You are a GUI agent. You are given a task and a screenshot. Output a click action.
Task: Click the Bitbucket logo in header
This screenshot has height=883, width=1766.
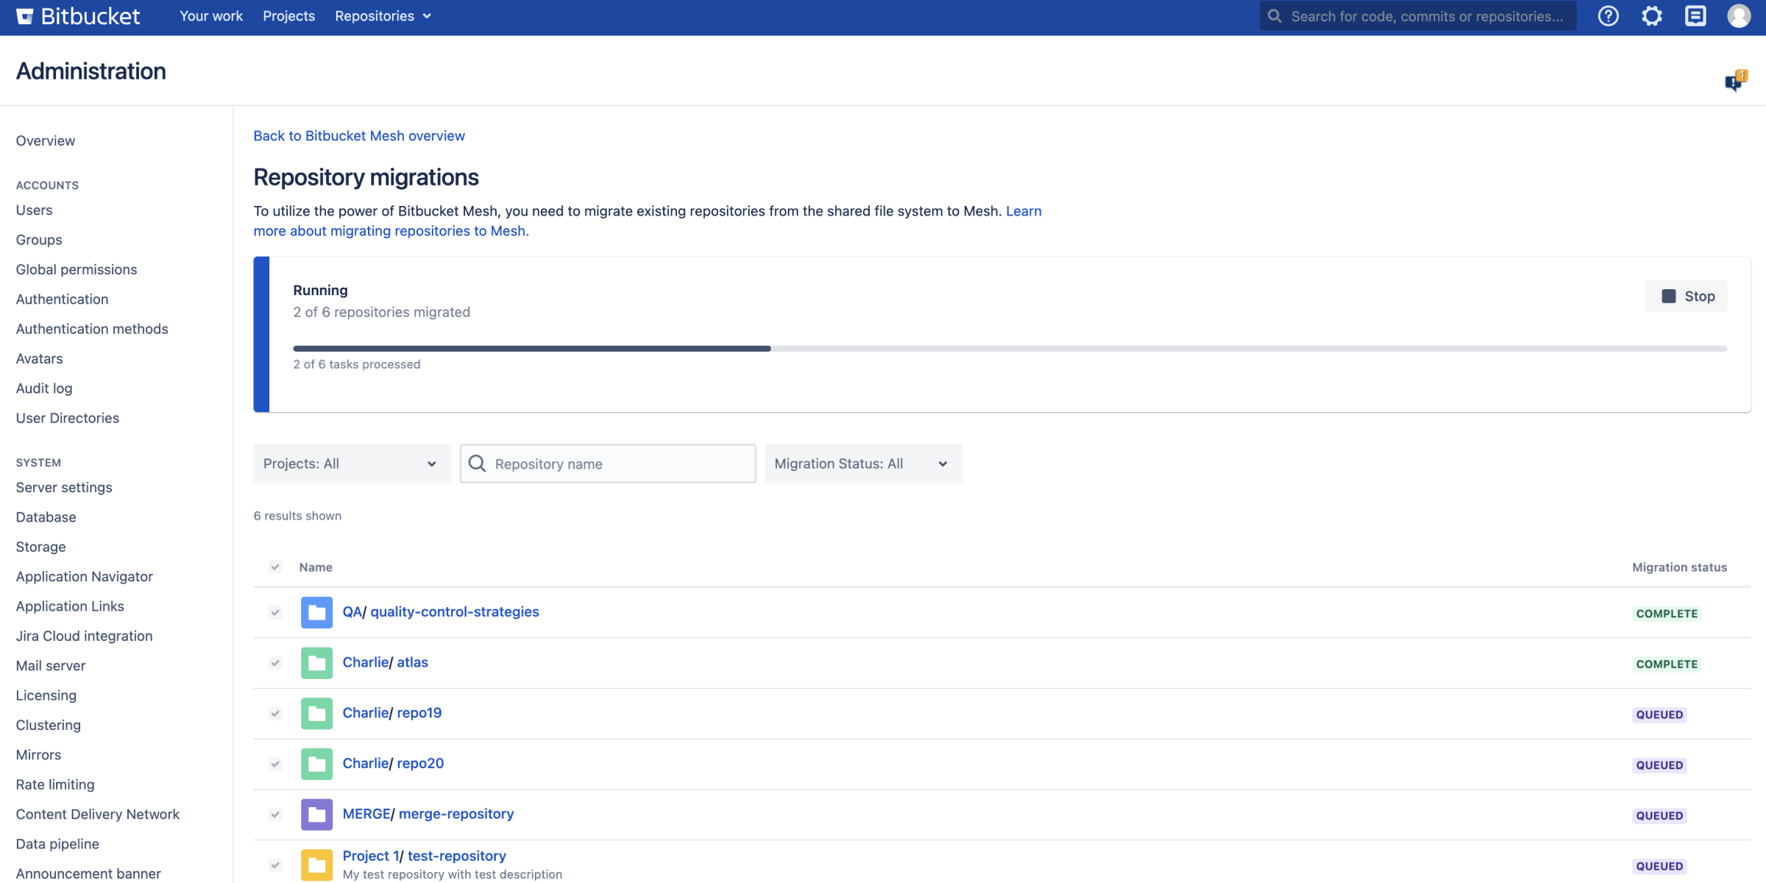pos(78,16)
